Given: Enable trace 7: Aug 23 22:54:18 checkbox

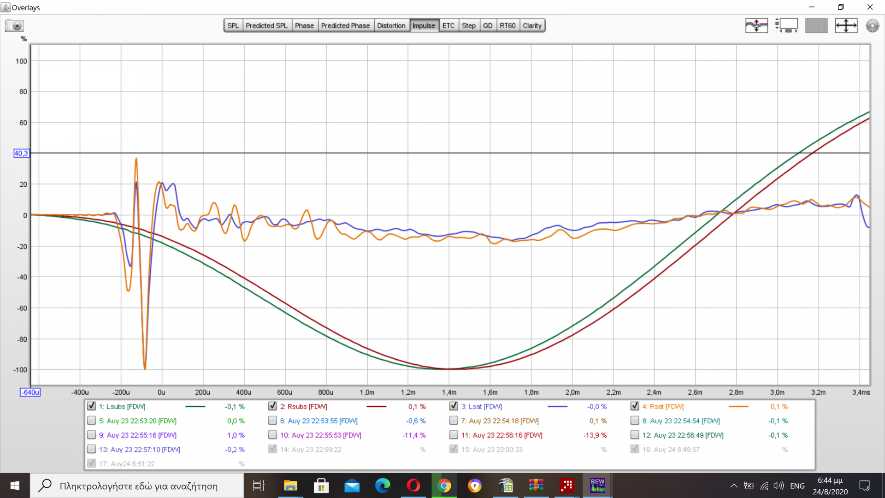Looking at the screenshot, I should coord(454,421).
